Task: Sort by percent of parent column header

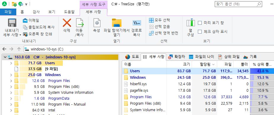Action: tap(262, 65)
